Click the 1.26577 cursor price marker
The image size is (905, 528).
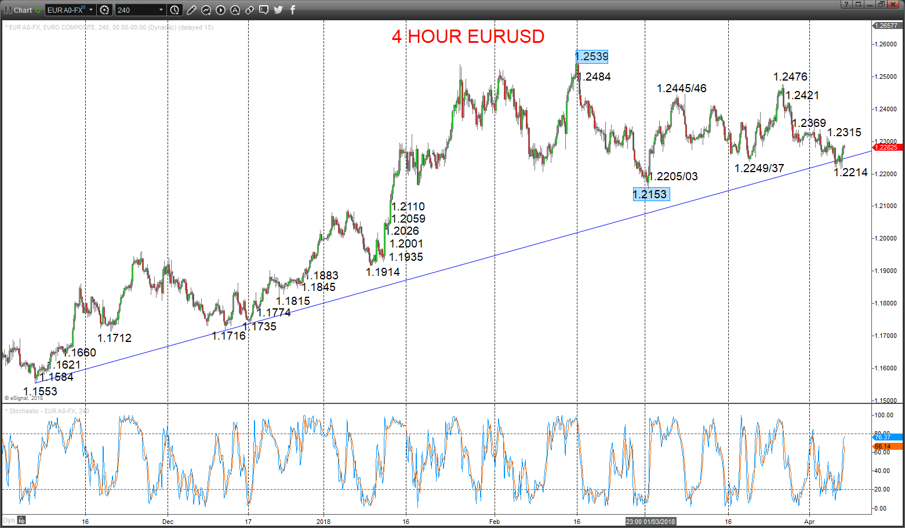888,26
